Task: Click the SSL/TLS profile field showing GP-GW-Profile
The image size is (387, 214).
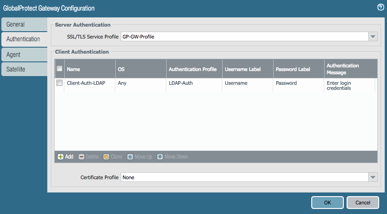Action: click(x=244, y=37)
